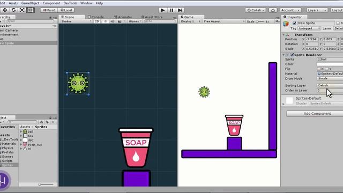Select the ball sprite asset
343x193 pixels.
(28, 131)
